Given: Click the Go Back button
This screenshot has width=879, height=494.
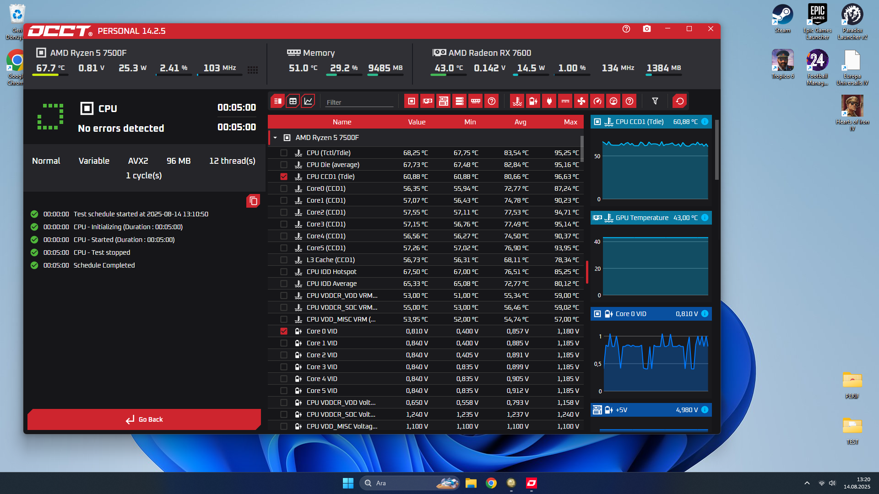Looking at the screenshot, I should (144, 419).
